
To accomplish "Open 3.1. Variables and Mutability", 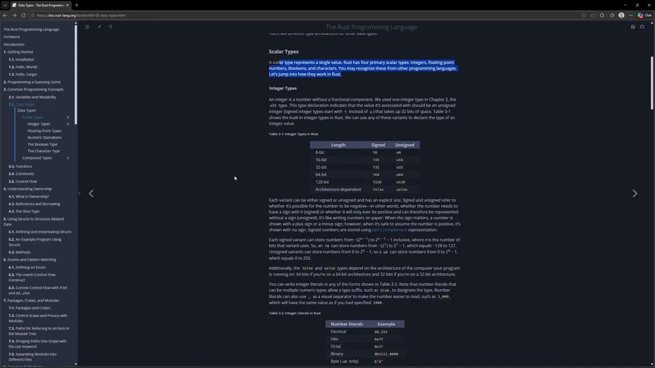I will (x=32, y=97).
